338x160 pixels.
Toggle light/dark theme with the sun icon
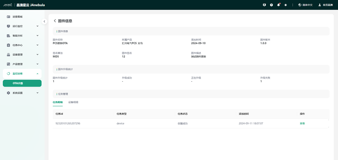click(x=286, y=5)
